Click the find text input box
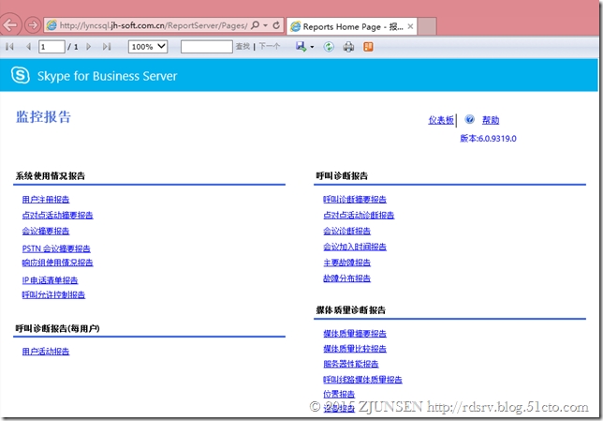The width and height of the screenshot is (603, 421). 207,47
